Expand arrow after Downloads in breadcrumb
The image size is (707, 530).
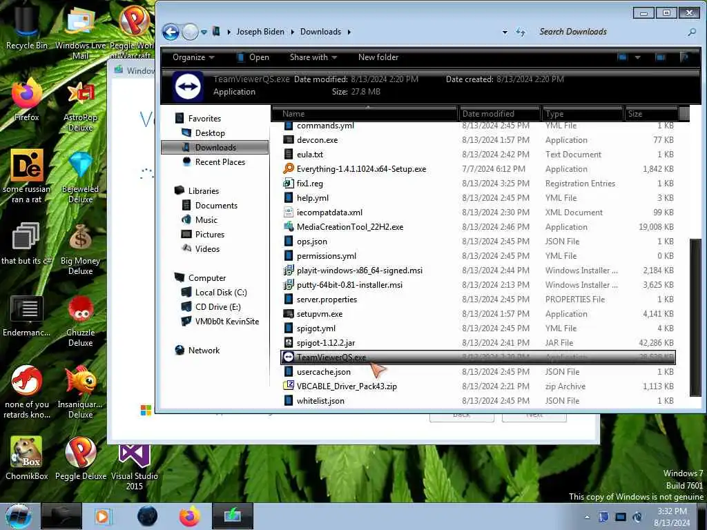pyautogui.click(x=349, y=32)
